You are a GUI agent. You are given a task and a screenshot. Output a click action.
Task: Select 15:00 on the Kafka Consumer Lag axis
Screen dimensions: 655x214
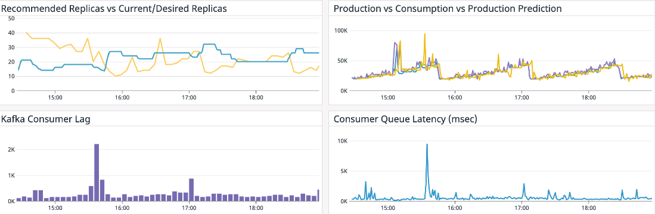coord(55,207)
